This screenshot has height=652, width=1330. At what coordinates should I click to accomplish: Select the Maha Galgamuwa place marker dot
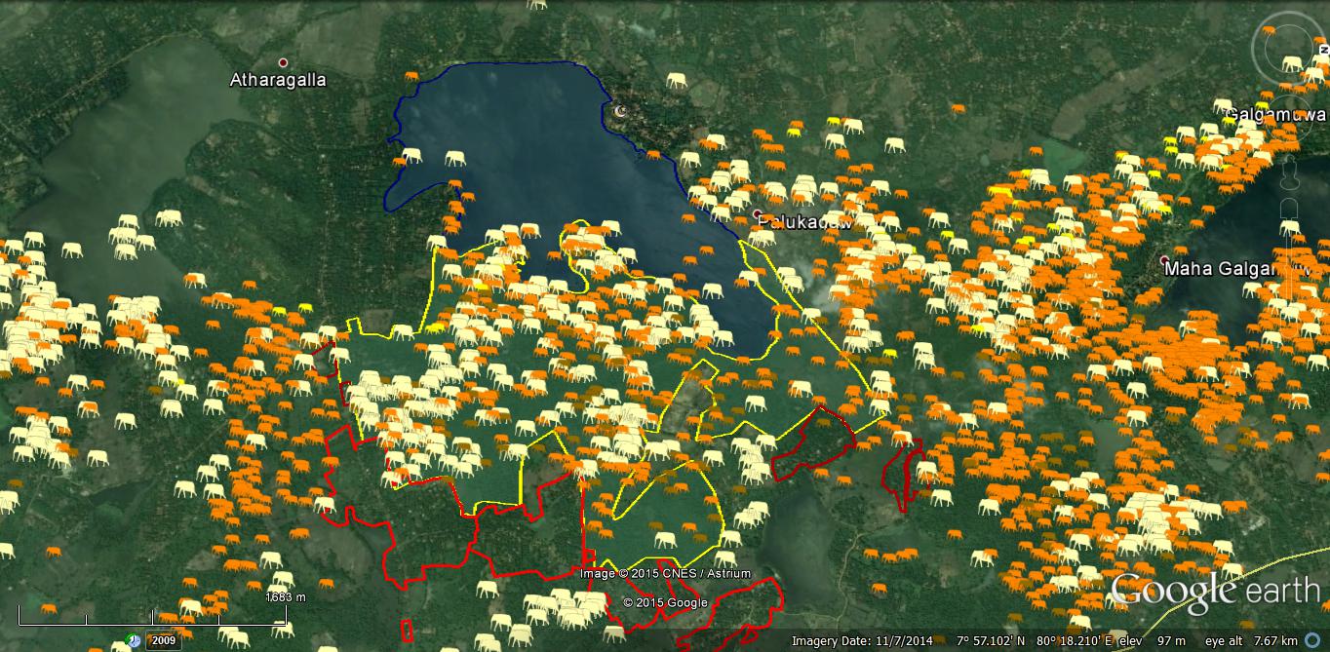coord(1164,261)
